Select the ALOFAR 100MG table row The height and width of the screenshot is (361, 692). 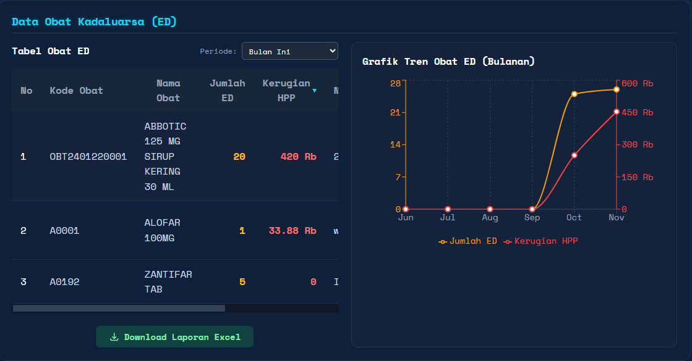tap(162, 230)
